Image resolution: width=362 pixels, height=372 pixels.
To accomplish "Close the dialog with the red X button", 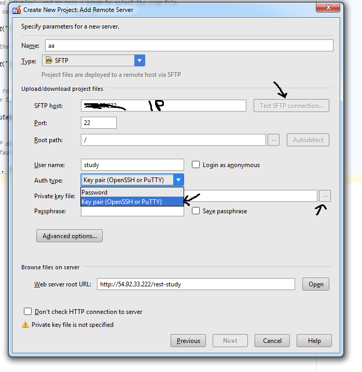I will pyautogui.click(x=328, y=7).
